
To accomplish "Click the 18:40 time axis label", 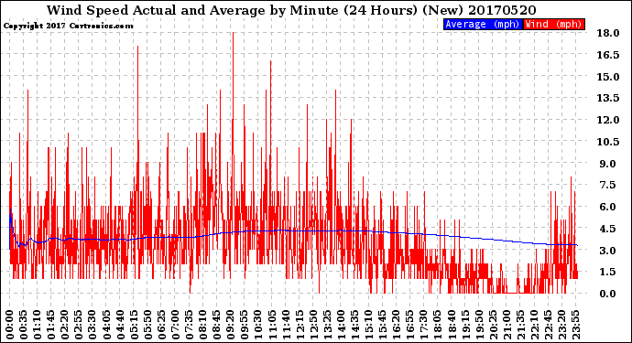I will (x=452, y=325).
